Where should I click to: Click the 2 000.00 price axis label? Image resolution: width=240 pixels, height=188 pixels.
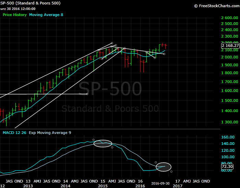point(230,57)
